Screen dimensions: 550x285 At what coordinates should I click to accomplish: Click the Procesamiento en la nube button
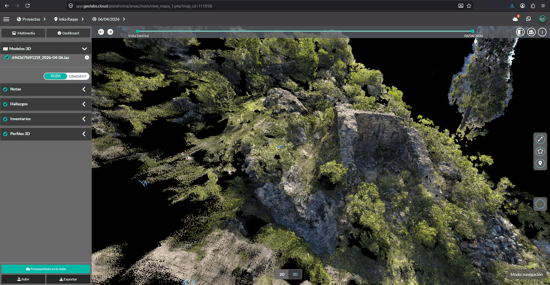tap(46, 269)
